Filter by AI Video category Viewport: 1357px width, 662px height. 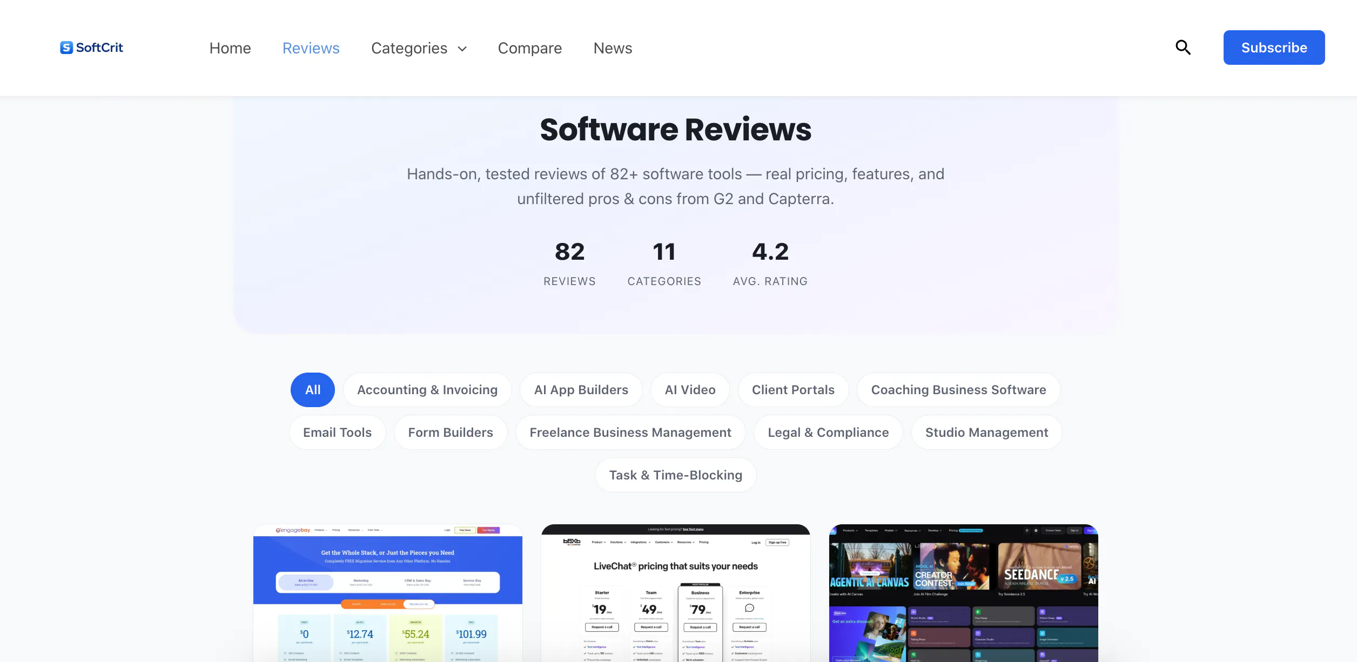point(690,390)
